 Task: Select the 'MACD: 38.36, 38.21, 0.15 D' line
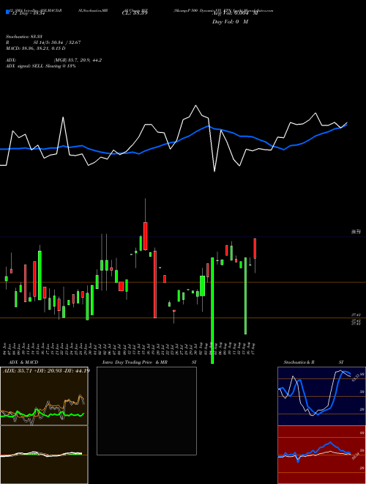point(36,48)
